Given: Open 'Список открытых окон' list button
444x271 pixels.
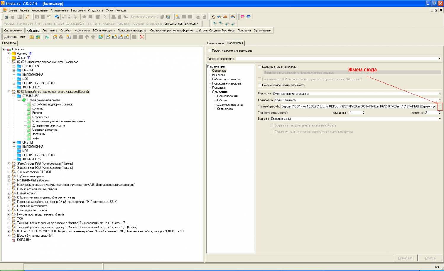Looking at the screenshot, I should pyautogui.click(x=181, y=23).
